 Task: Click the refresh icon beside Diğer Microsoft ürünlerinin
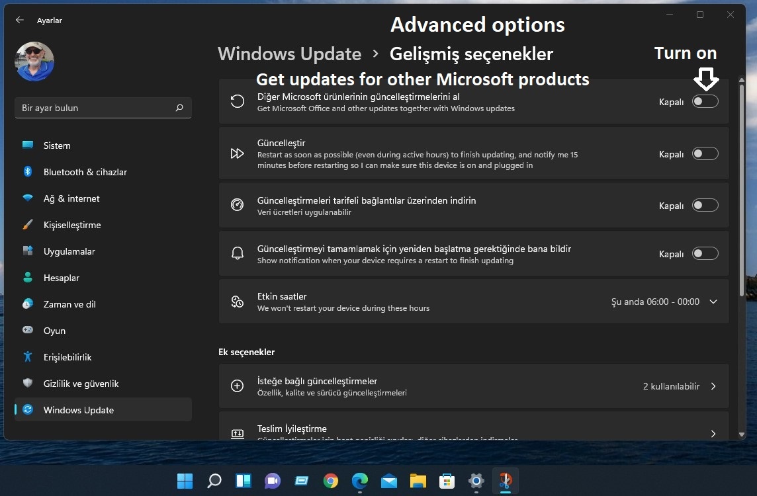[x=237, y=101]
